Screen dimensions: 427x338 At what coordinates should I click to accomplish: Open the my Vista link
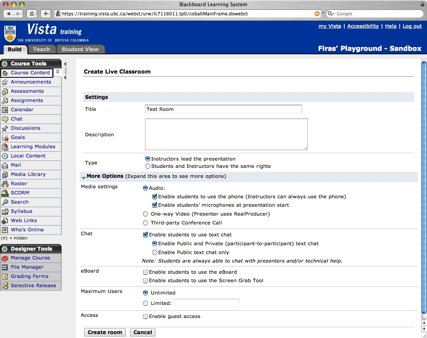pyautogui.click(x=330, y=26)
